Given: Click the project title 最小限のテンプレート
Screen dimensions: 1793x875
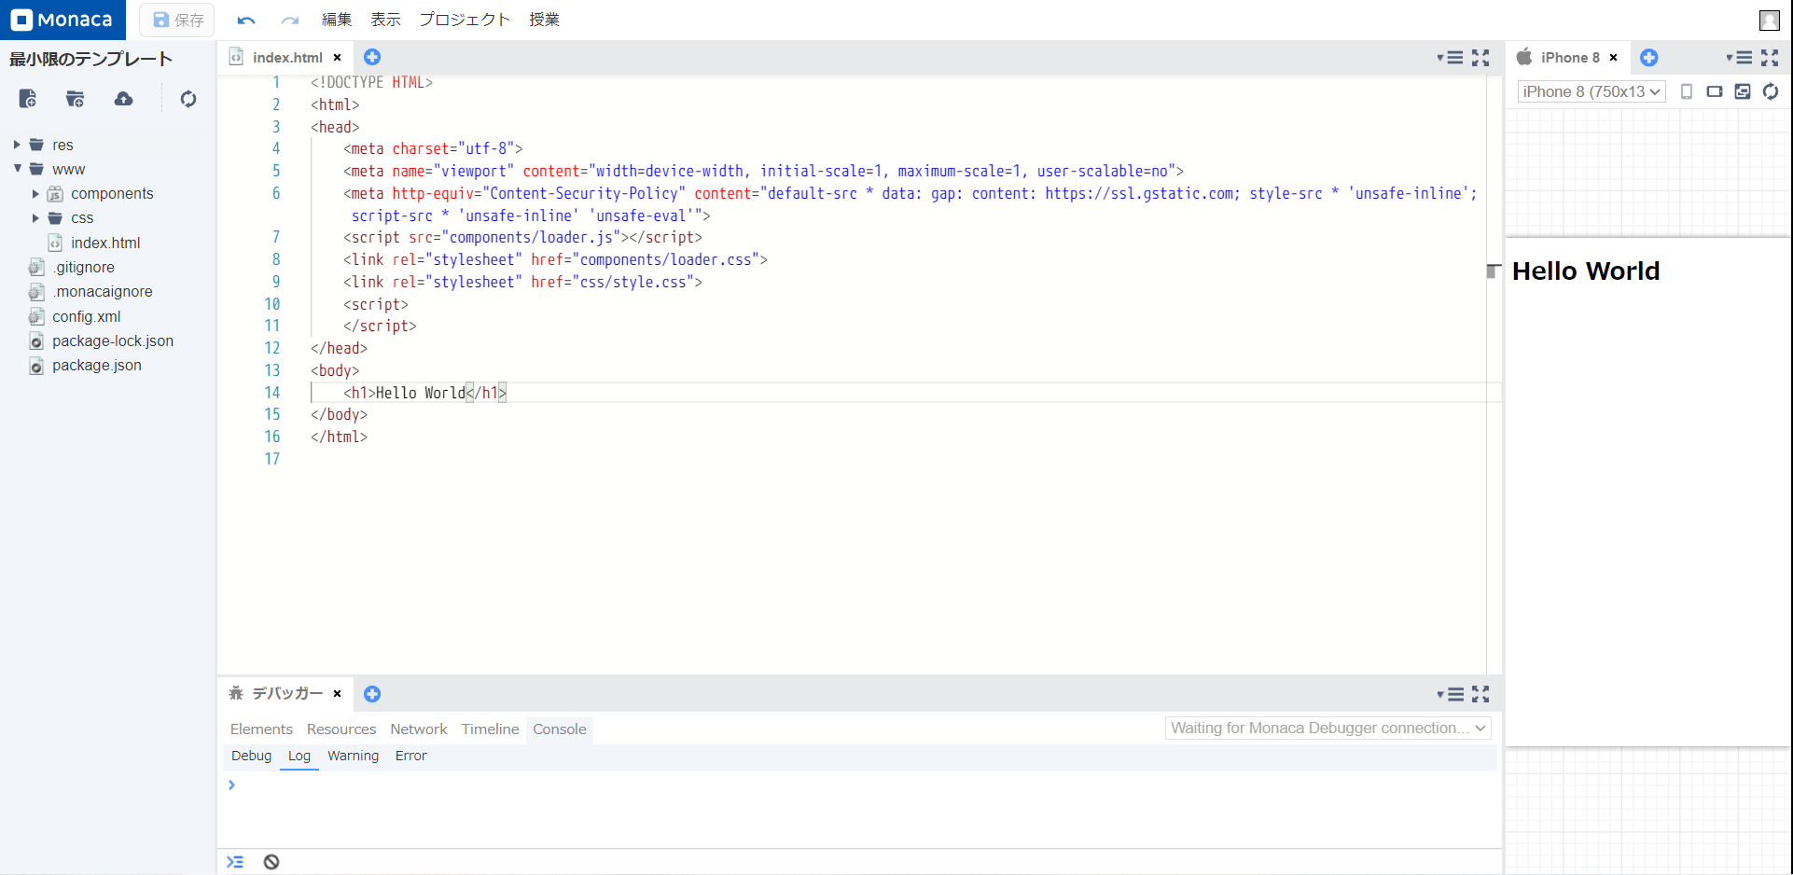Looking at the screenshot, I should (x=90, y=59).
